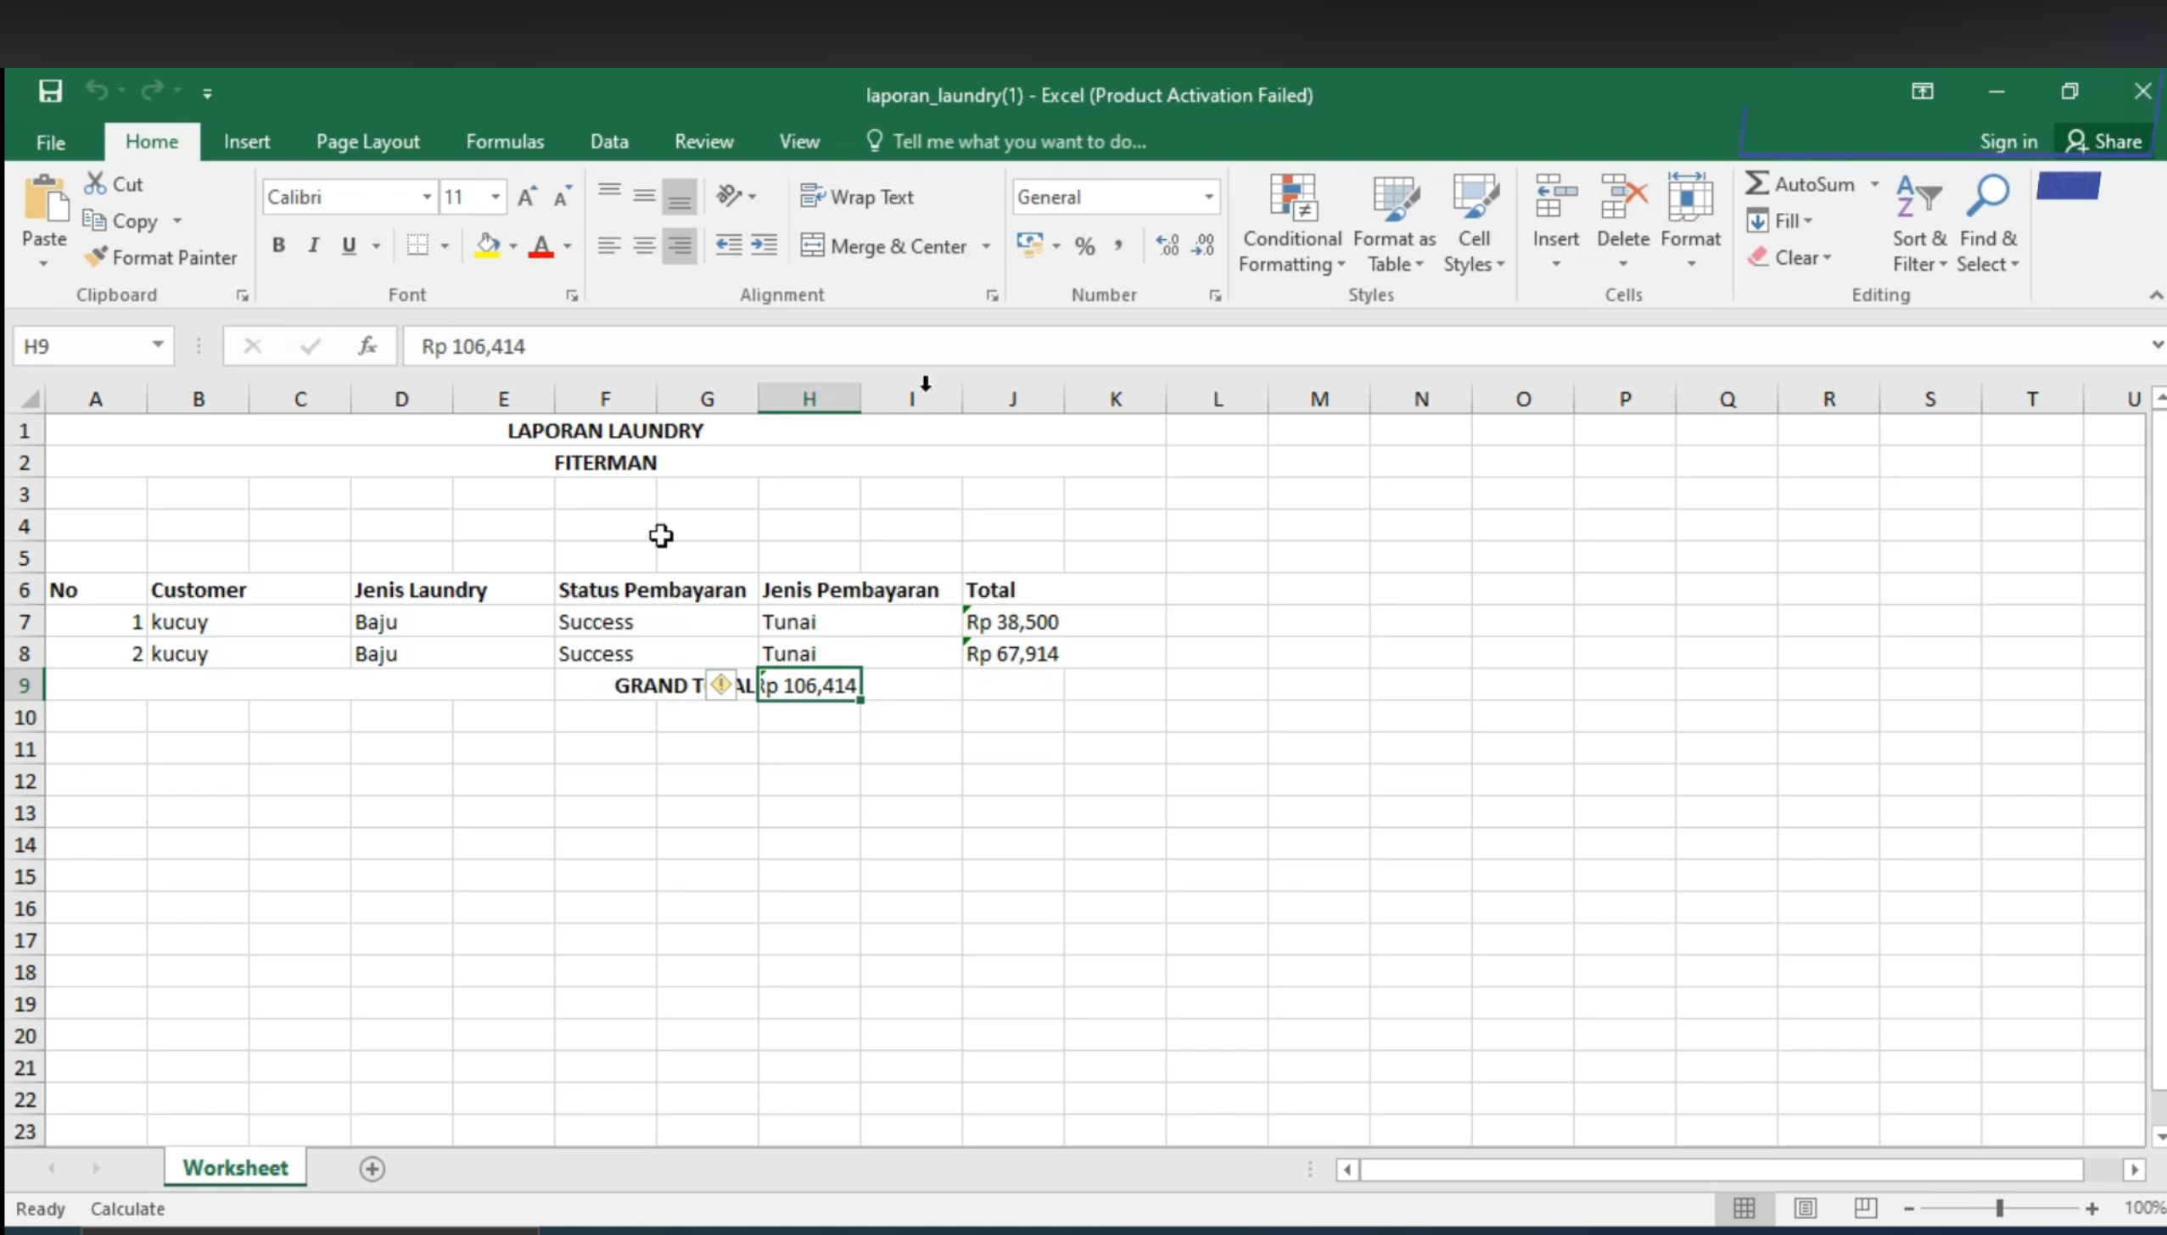This screenshot has width=2167, height=1235.
Task: Toggle Align Right alignment
Action: (680, 245)
